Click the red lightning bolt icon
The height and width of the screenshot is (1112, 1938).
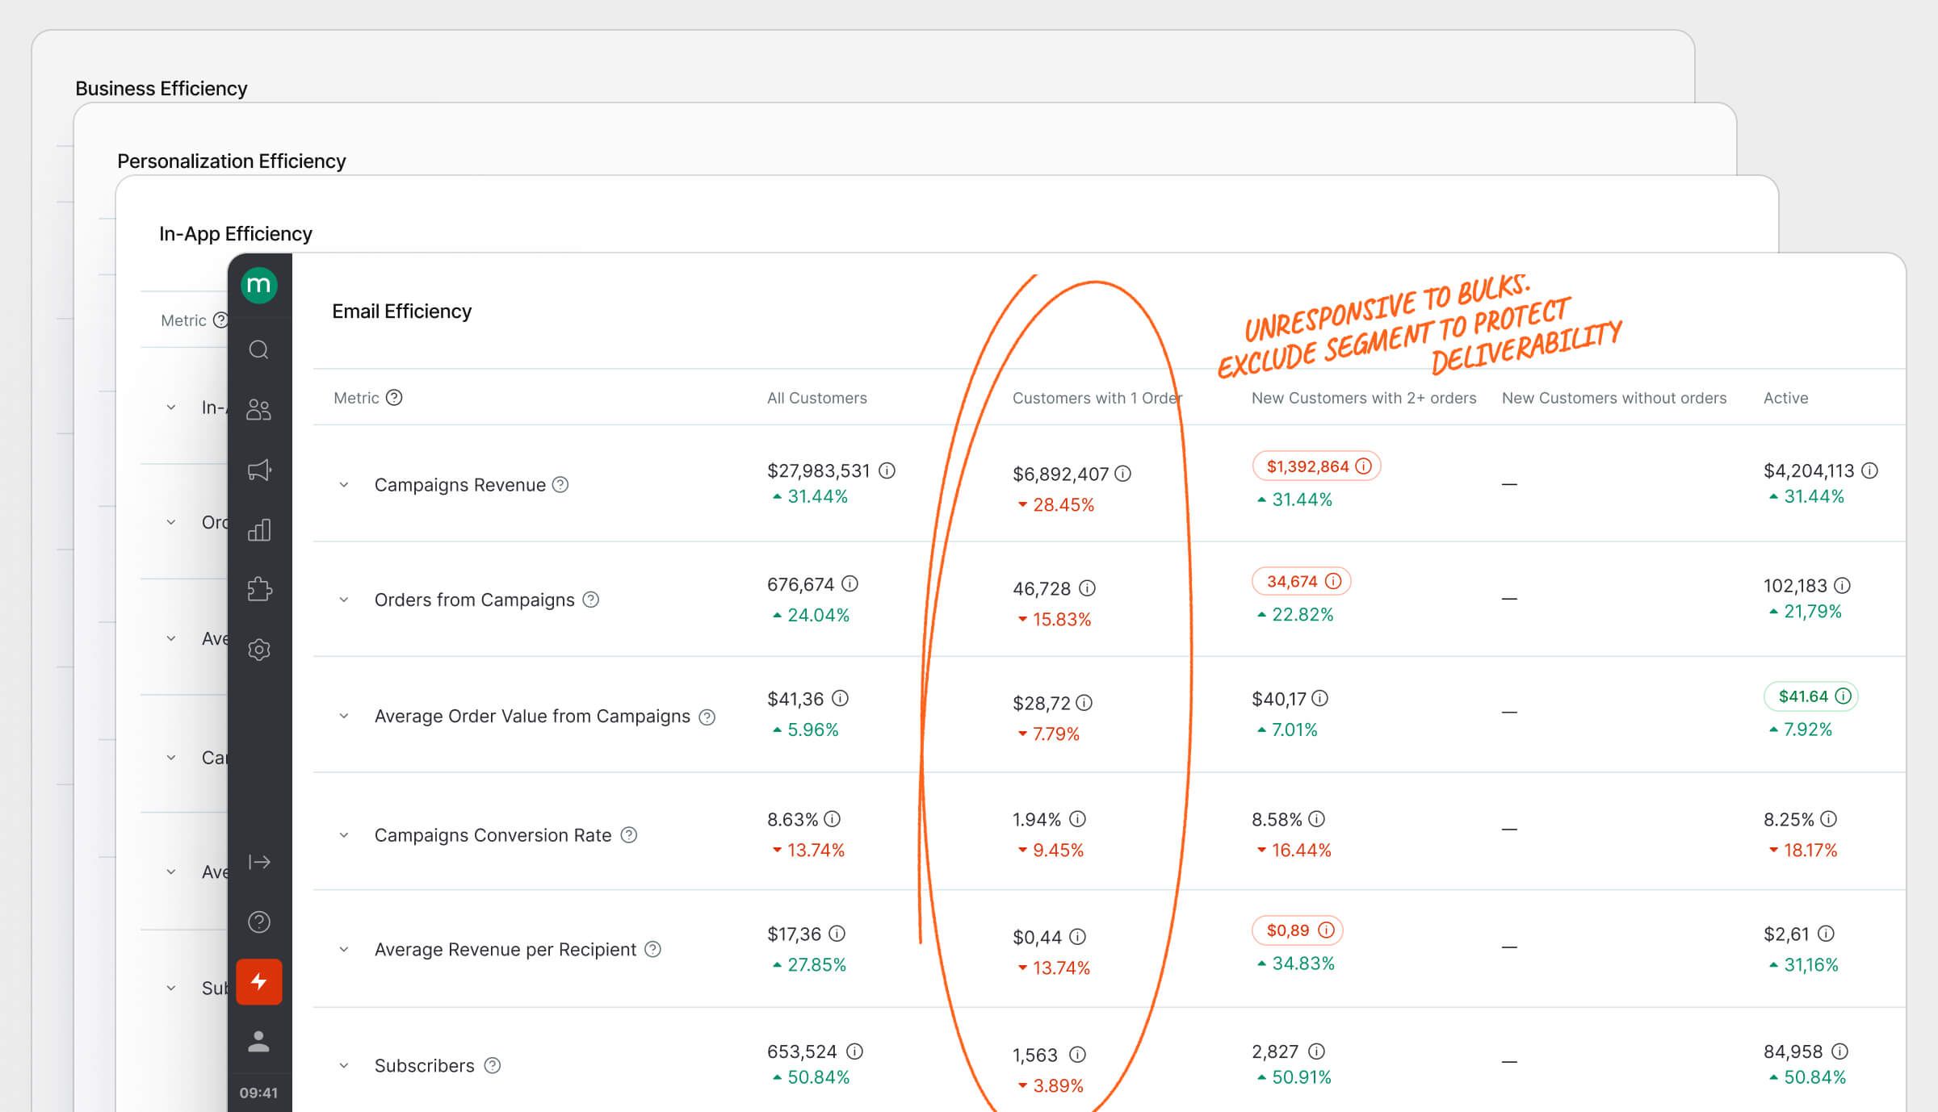pyautogui.click(x=258, y=981)
